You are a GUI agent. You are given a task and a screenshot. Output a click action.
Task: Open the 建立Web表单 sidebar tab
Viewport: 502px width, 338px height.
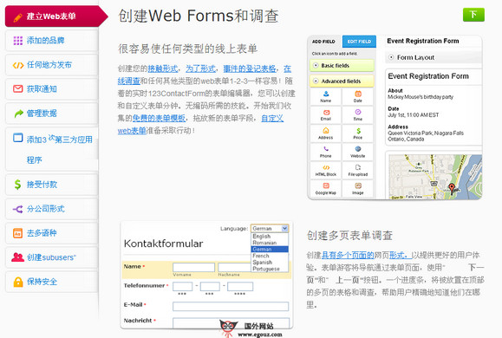tap(56, 16)
